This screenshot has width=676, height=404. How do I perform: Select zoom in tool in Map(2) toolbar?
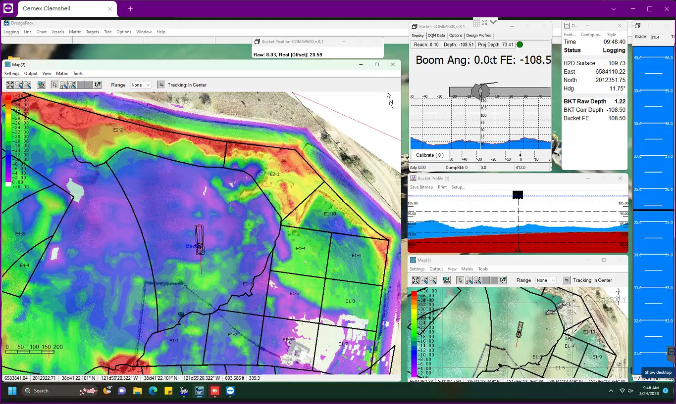[x=18, y=85]
